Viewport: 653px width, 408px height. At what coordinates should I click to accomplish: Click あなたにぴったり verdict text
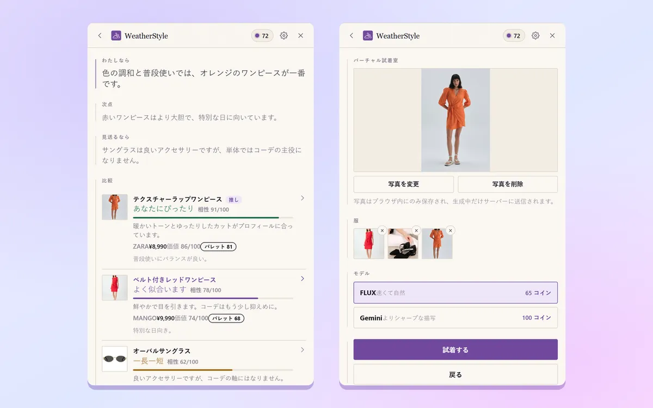coord(163,209)
